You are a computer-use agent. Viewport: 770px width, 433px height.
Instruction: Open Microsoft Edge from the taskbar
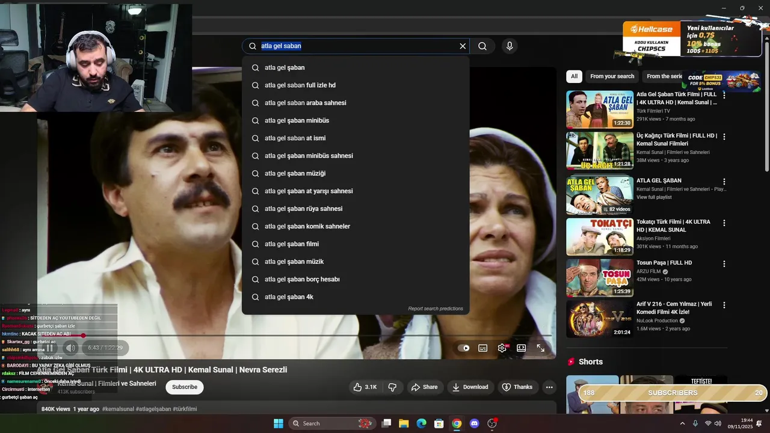coord(422,423)
